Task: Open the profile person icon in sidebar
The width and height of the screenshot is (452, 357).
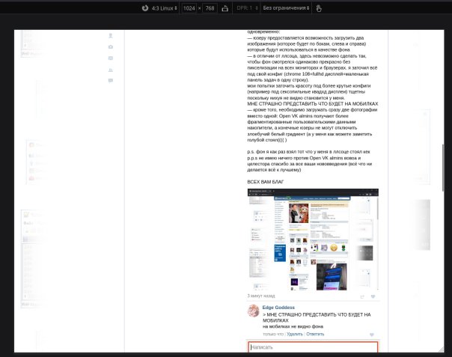Action: [x=111, y=36]
